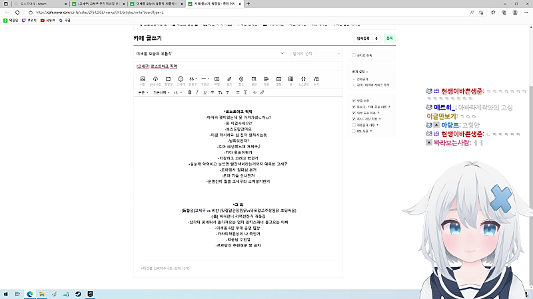Open the 기본서체 font dropdown

coord(161,92)
